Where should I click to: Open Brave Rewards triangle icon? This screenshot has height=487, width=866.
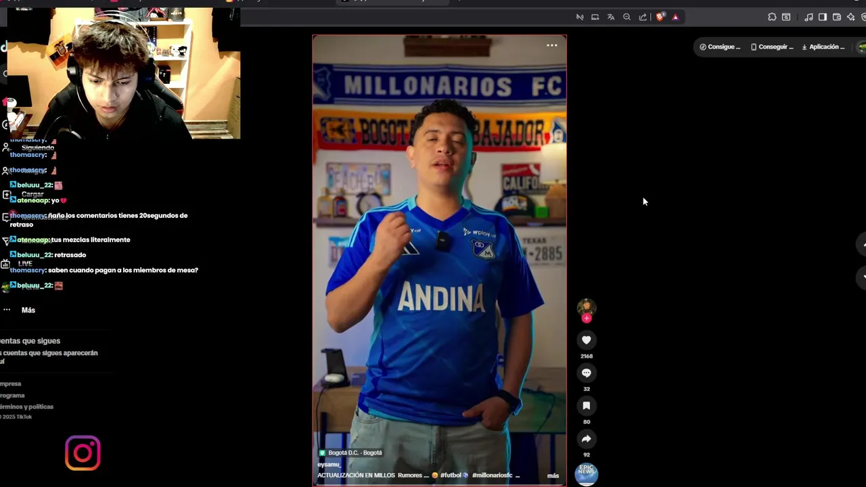(x=675, y=17)
